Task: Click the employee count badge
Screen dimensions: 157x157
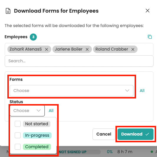Action: click(33, 37)
